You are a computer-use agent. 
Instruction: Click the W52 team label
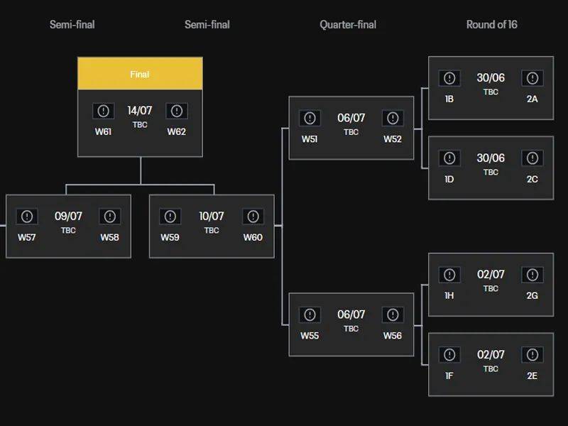pos(393,139)
